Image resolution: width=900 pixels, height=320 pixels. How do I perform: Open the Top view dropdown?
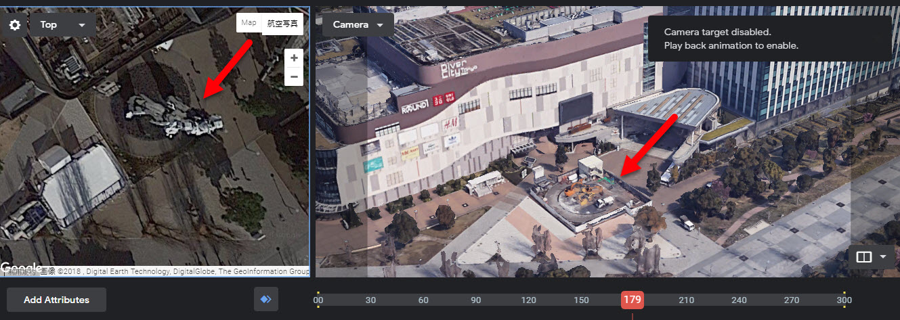click(63, 25)
